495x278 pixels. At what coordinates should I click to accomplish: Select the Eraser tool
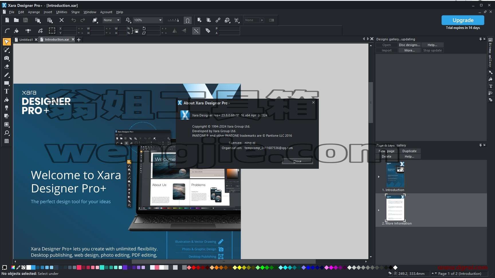[7, 67]
